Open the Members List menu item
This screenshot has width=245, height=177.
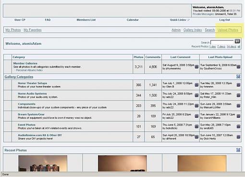pos(86,20)
